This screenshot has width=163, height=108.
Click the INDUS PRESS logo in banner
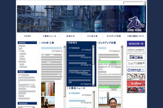pos(136,24)
